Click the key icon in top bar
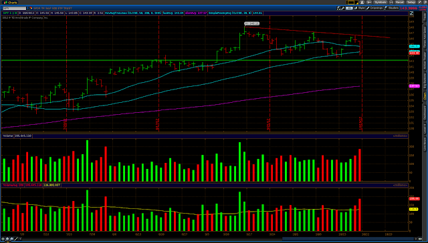428x243 pixels. (x=369, y=2)
